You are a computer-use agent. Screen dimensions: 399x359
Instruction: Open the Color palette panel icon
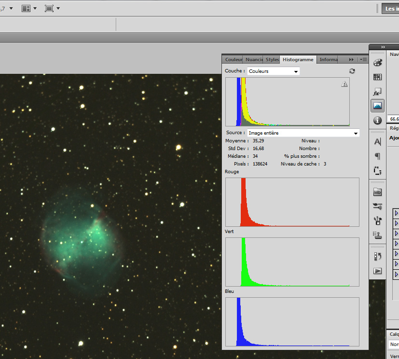(x=377, y=63)
